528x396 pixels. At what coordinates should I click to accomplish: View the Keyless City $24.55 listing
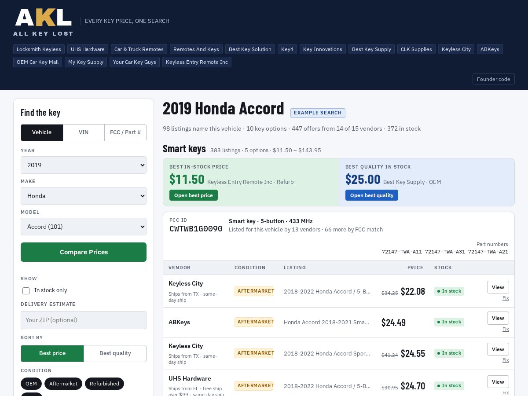tap(498, 349)
